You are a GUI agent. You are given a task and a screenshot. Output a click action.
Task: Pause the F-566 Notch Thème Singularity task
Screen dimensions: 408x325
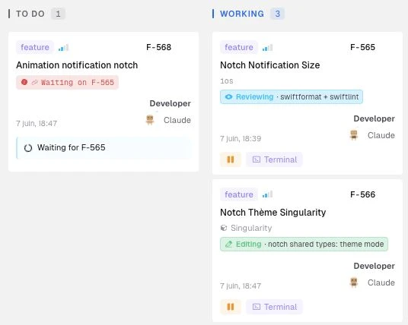tap(231, 307)
